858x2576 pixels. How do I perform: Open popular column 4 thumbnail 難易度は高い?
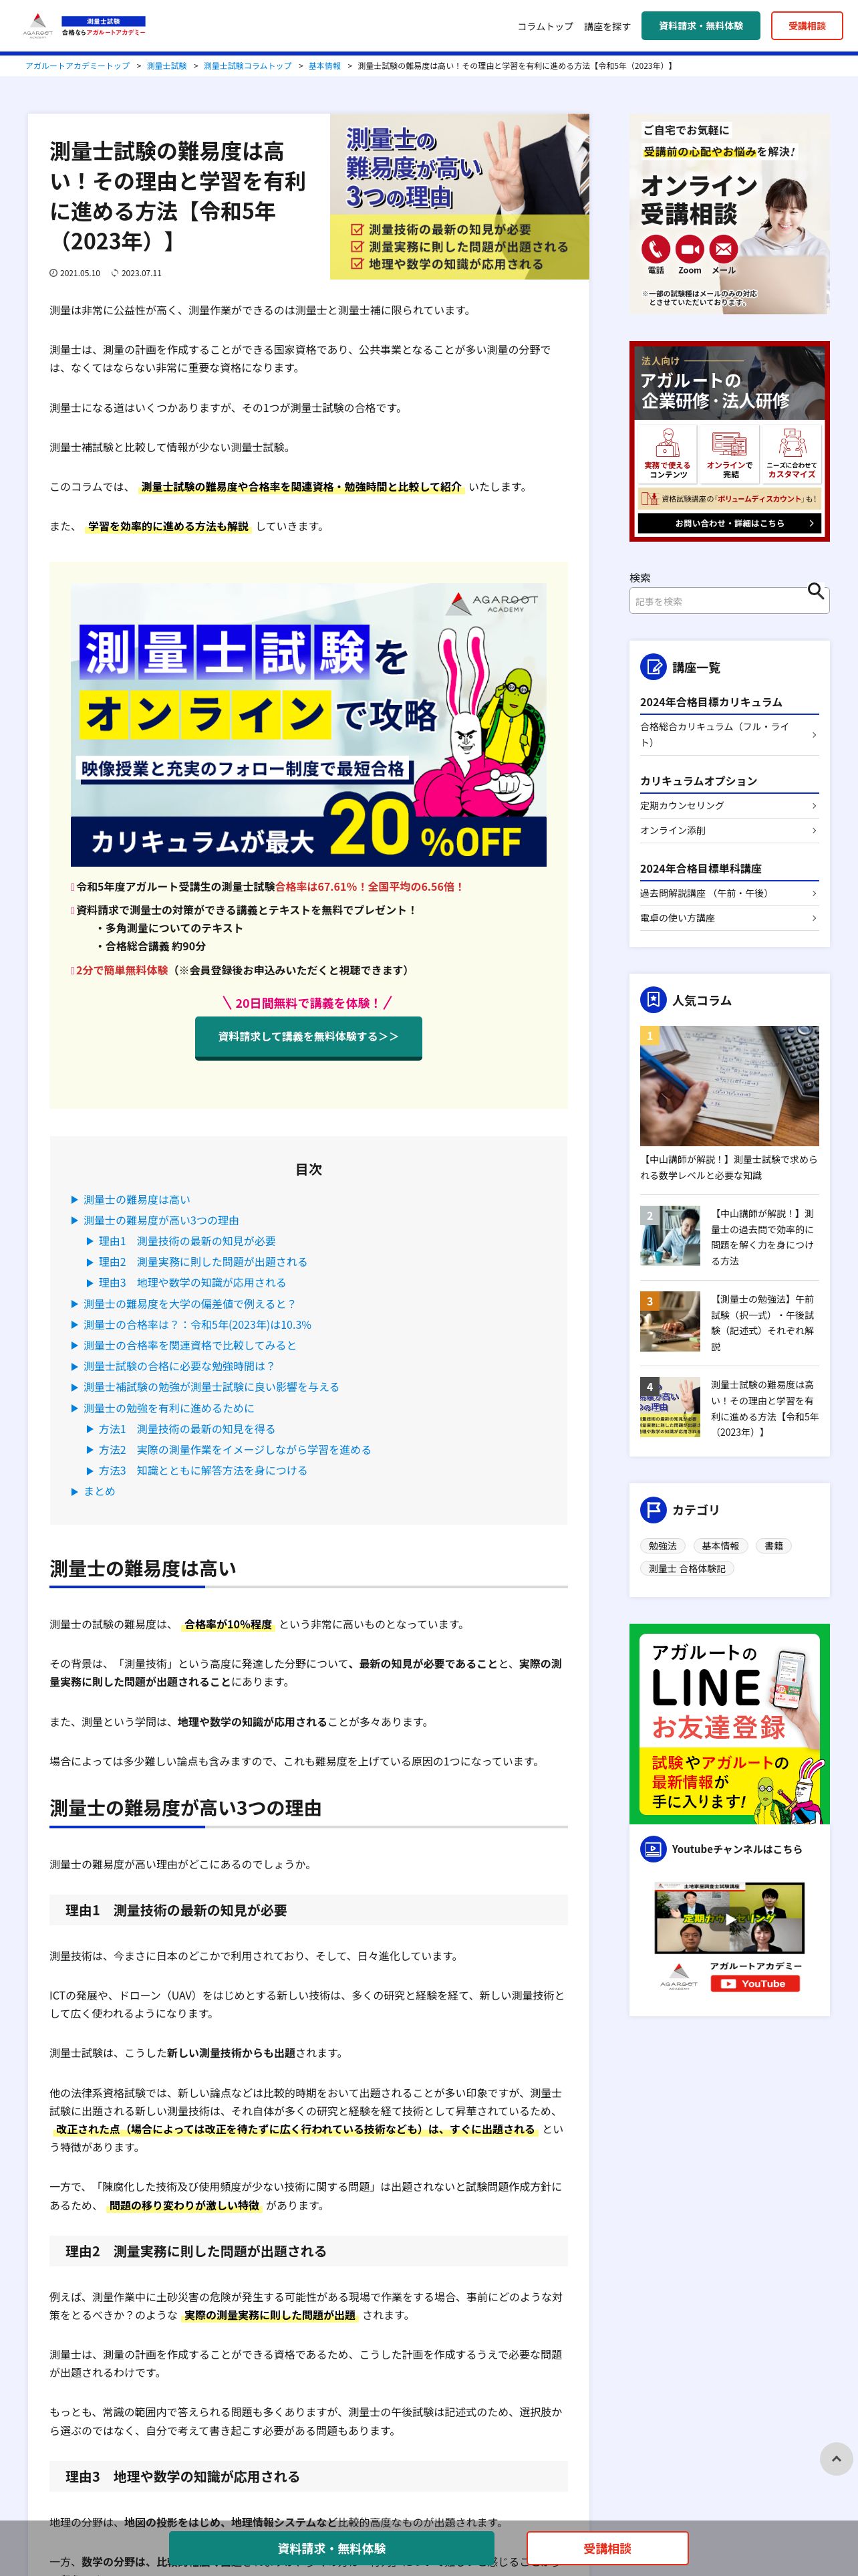(x=670, y=1406)
